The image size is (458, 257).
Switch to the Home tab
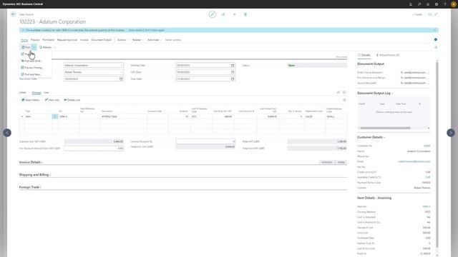coord(24,40)
